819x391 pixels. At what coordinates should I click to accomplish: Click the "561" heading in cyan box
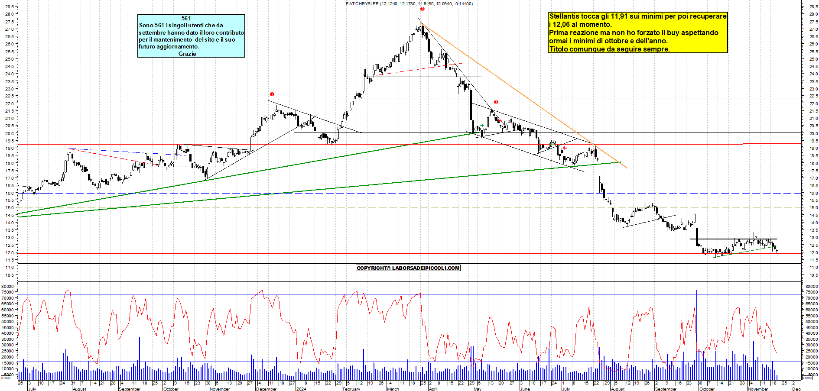pyautogui.click(x=186, y=18)
